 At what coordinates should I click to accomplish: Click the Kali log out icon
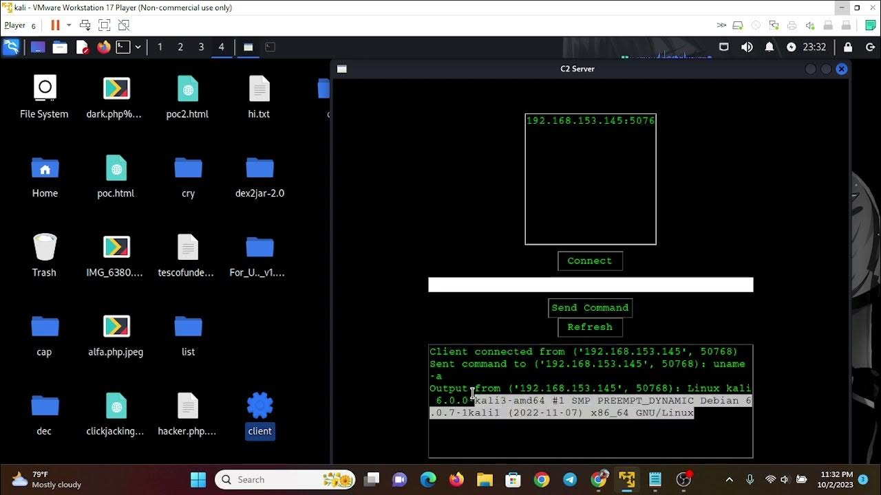coord(870,47)
